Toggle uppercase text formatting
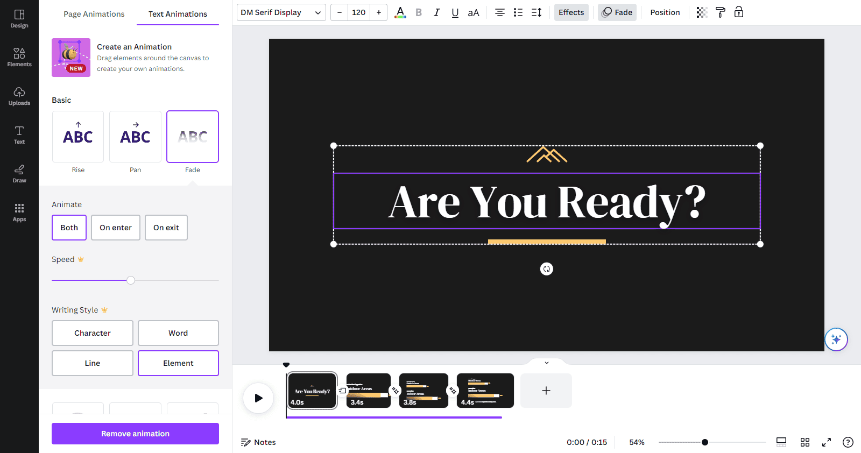Image resolution: width=861 pixels, height=453 pixels. point(474,12)
